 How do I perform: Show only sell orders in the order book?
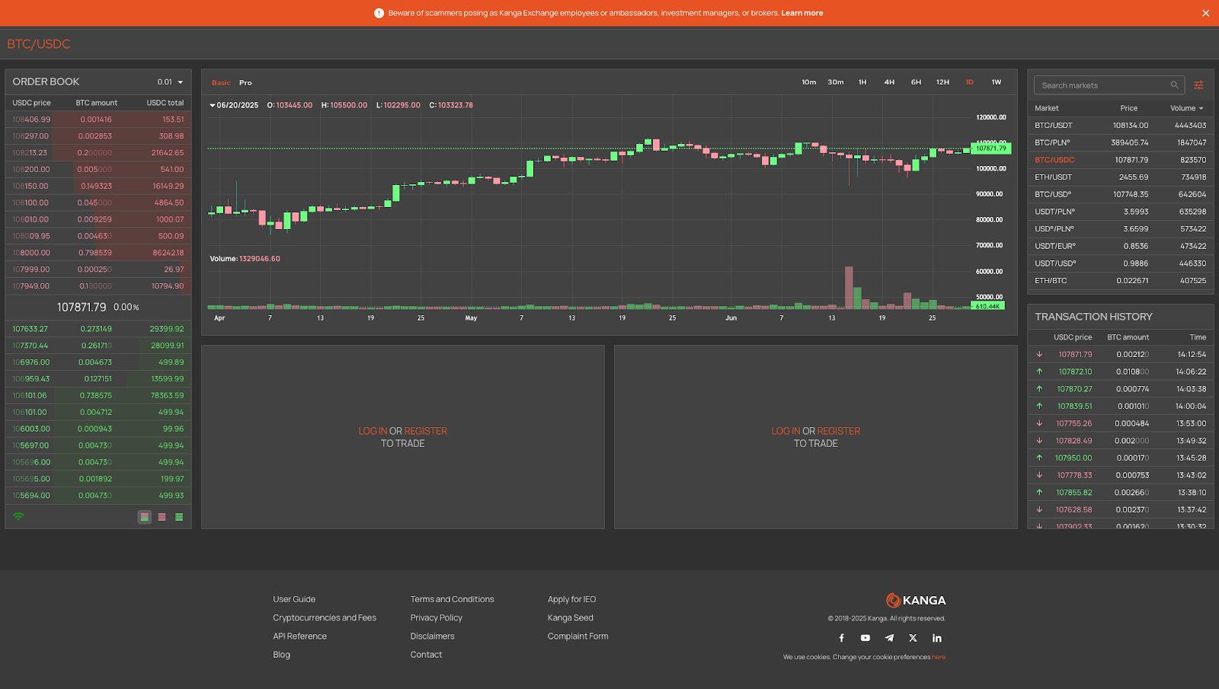tap(162, 517)
